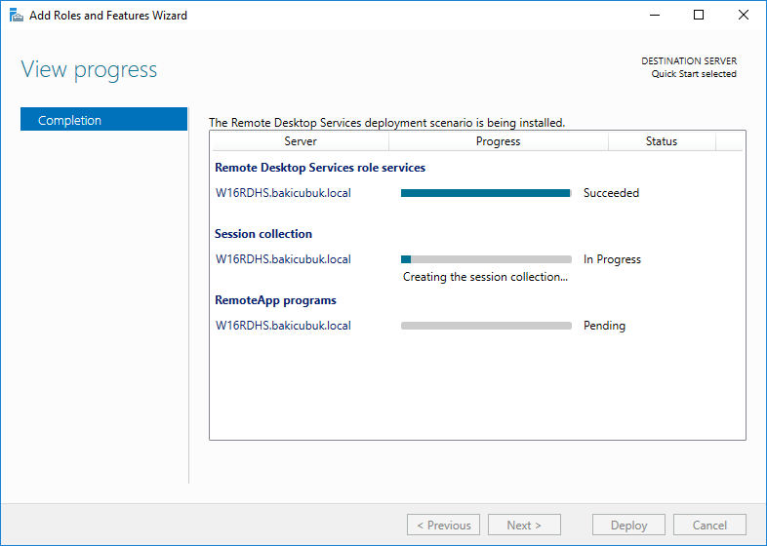
Task: Click the Add Roles wizard title bar icon
Action: pos(17,16)
